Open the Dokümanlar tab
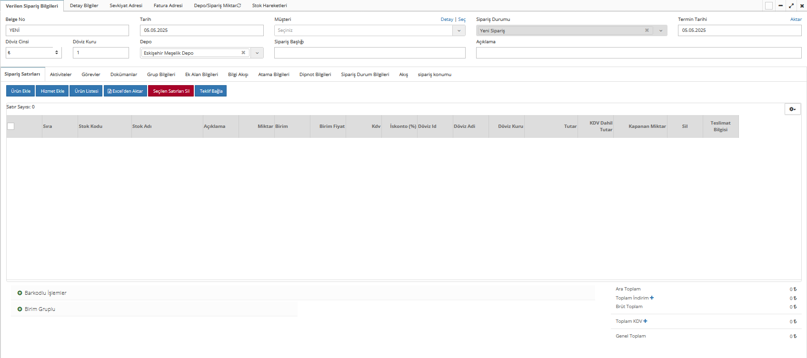 pos(124,75)
